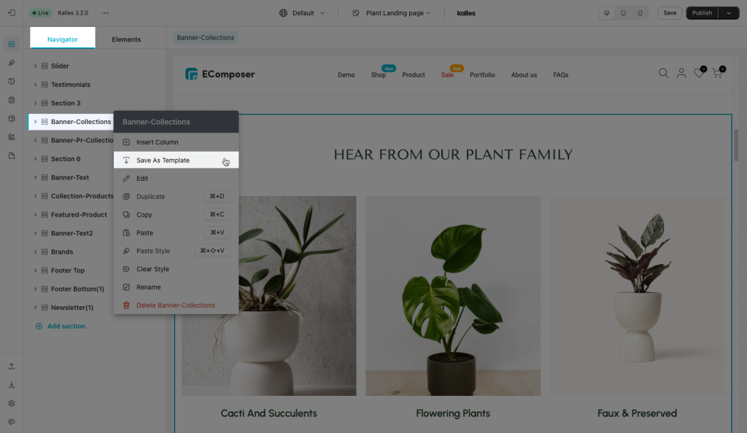The width and height of the screenshot is (747, 433).
Task: Open the Publish options arrow dropdown
Action: [729, 13]
